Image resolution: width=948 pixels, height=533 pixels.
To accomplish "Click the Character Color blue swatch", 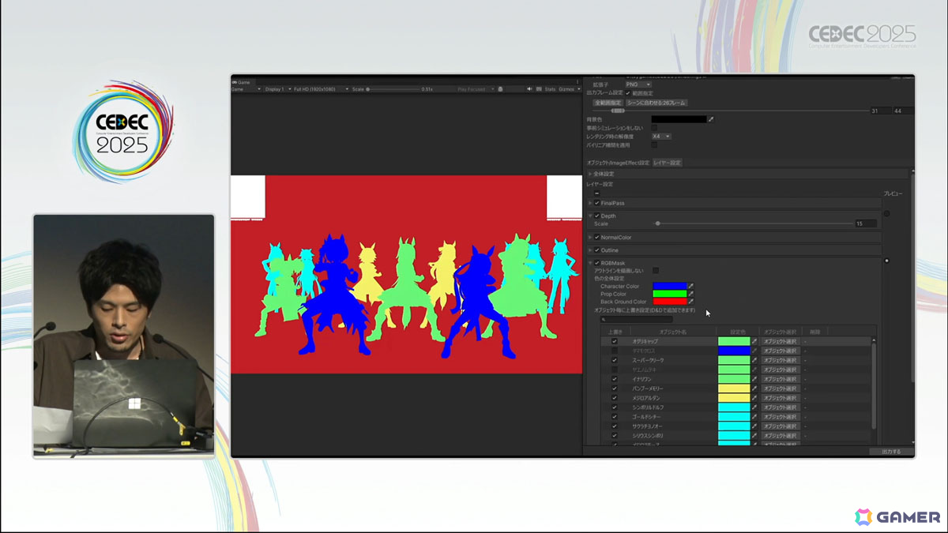I will [669, 286].
